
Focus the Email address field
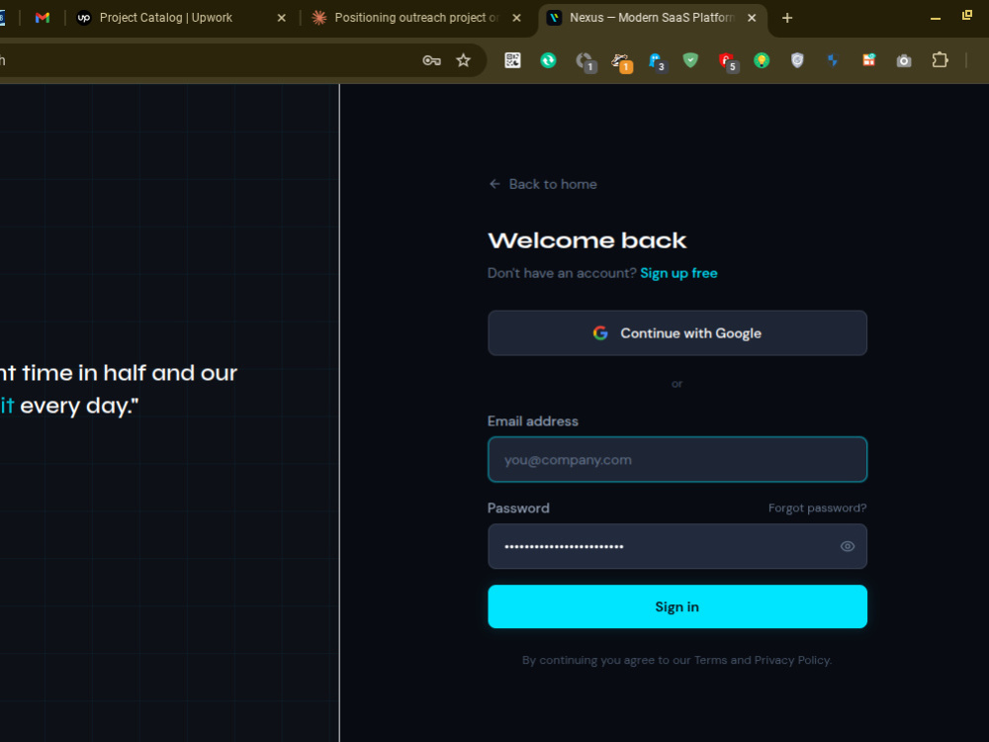677,460
